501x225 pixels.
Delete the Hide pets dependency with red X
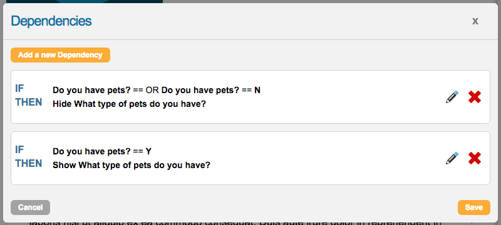pos(475,97)
